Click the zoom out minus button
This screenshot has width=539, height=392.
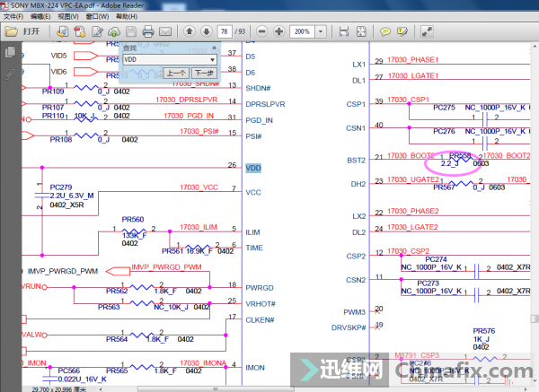point(262,31)
